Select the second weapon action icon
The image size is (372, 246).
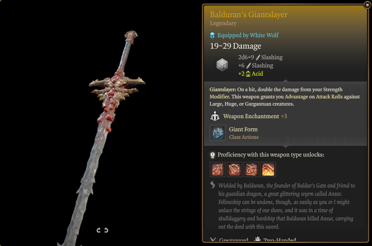click(234, 170)
